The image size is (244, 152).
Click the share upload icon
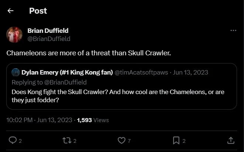click(230, 140)
